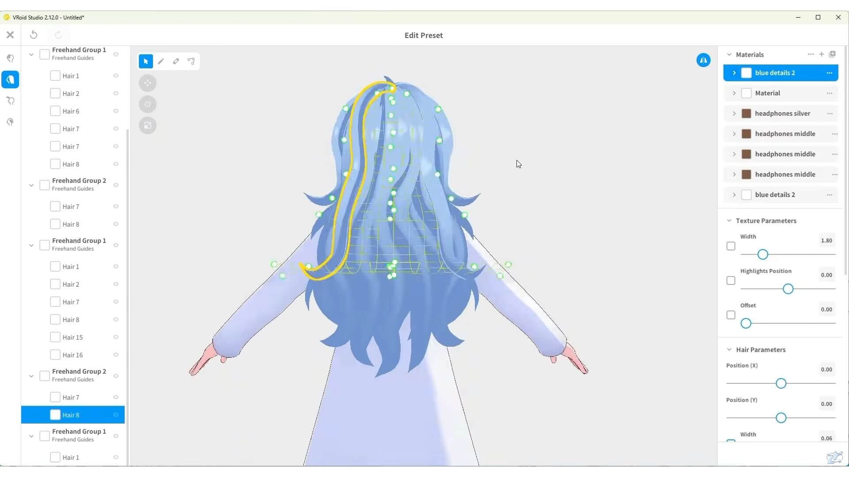Select the highlighted Hair 8 row
Viewport: 849px width, 477px height.
click(73, 415)
